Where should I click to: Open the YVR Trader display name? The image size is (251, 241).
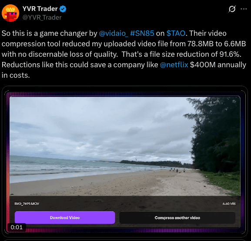[x=40, y=9]
